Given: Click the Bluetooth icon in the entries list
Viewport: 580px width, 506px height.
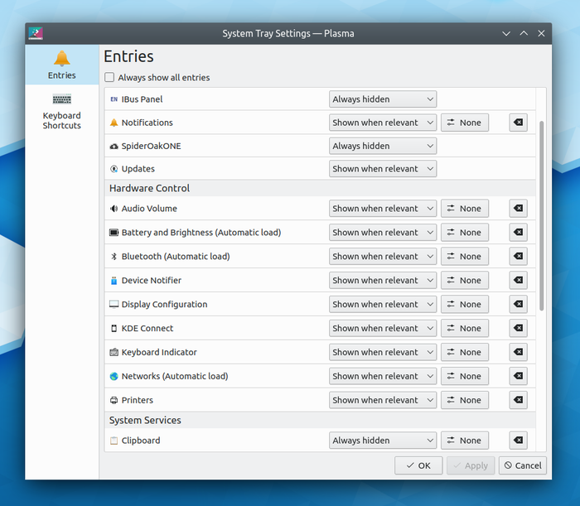Looking at the screenshot, I should [114, 257].
